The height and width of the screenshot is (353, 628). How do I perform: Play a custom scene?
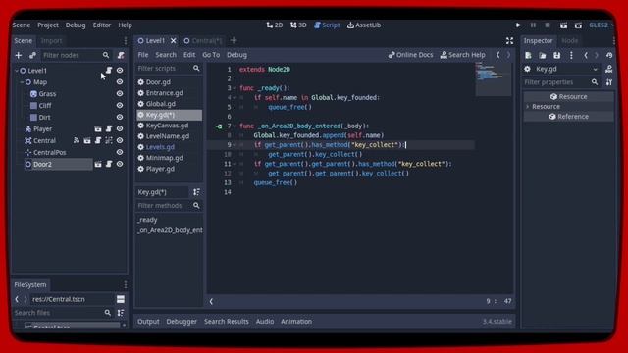coord(578,25)
